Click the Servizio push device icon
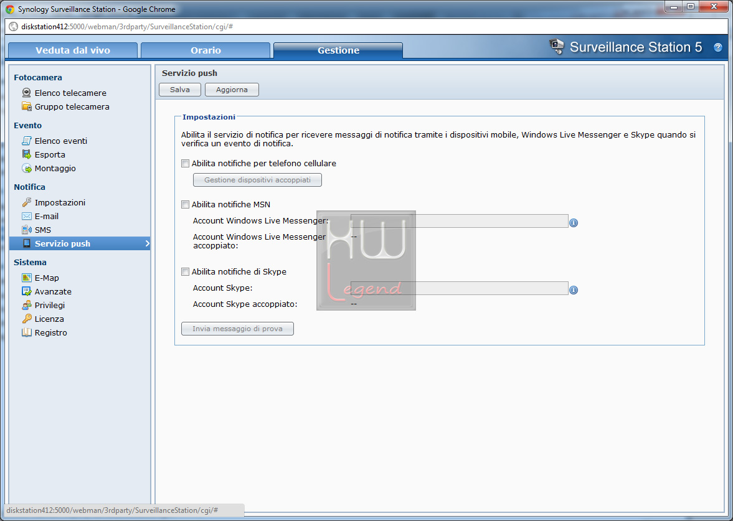 [x=27, y=243]
